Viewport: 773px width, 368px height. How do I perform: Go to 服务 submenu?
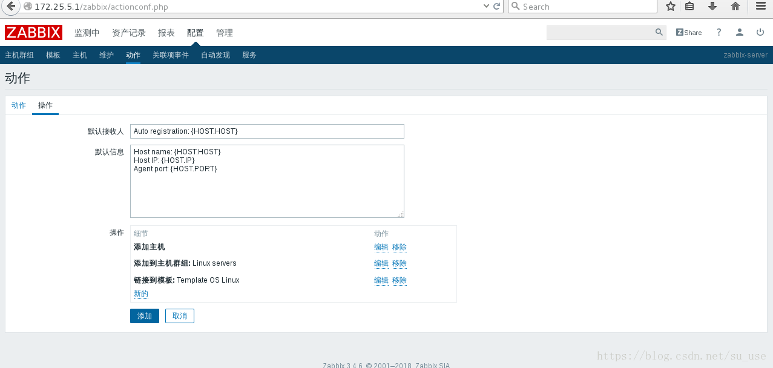(249, 55)
